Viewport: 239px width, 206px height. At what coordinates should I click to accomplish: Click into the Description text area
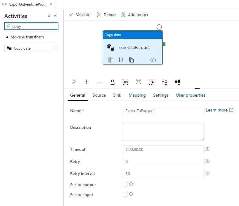tap(163, 132)
